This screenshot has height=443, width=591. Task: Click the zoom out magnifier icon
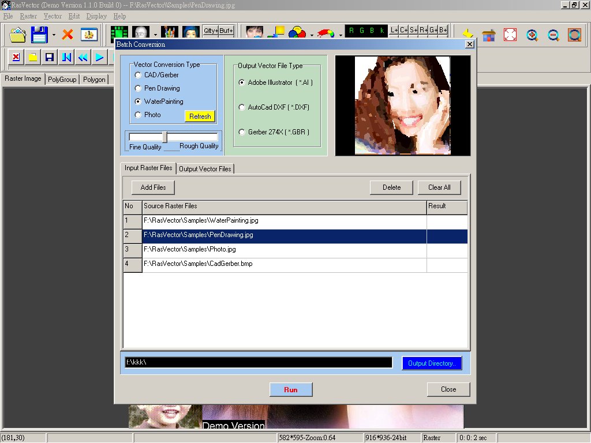[x=553, y=35]
